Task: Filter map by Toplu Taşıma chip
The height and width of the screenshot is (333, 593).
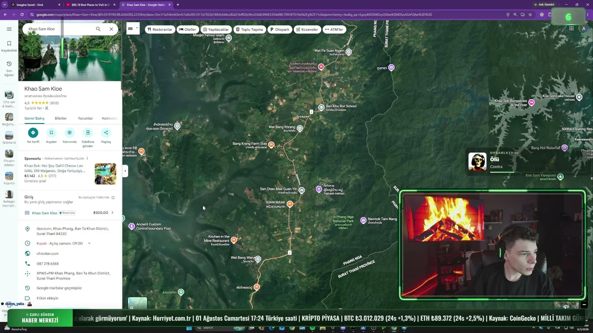Action: click(x=249, y=30)
